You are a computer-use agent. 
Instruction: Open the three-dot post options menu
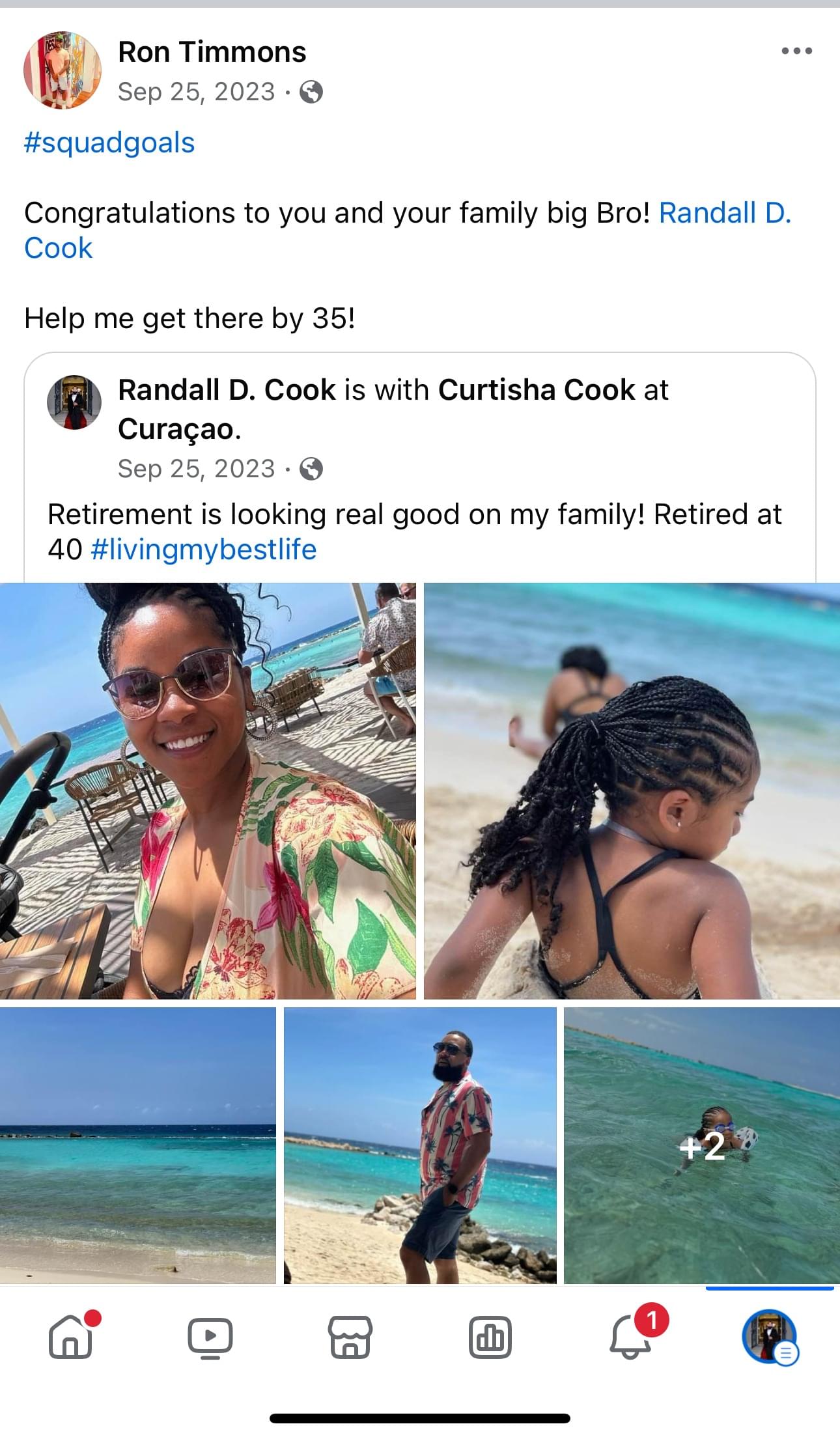coord(796,51)
